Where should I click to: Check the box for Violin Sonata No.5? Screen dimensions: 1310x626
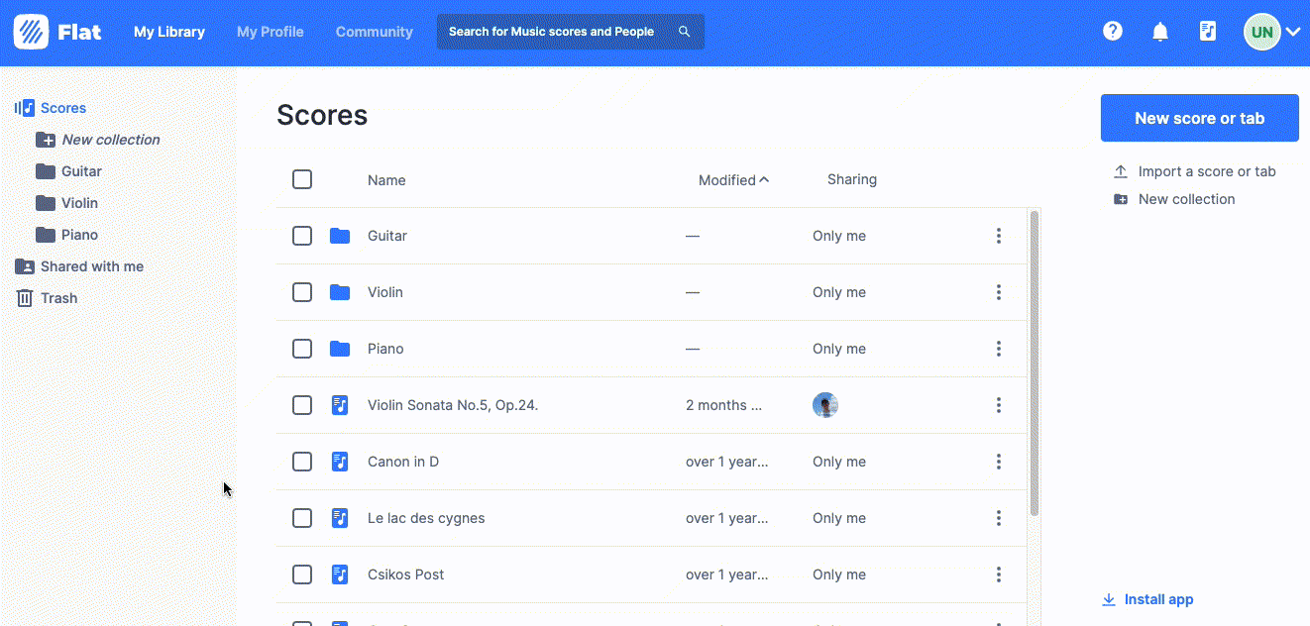point(302,405)
